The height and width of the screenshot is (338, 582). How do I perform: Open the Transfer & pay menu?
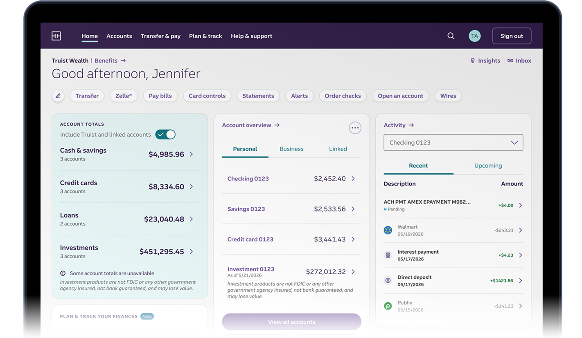point(160,36)
